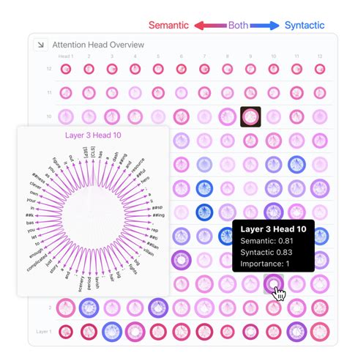
Task: Click the blue Syntactic legend label
Action: (x=305, y=25)
